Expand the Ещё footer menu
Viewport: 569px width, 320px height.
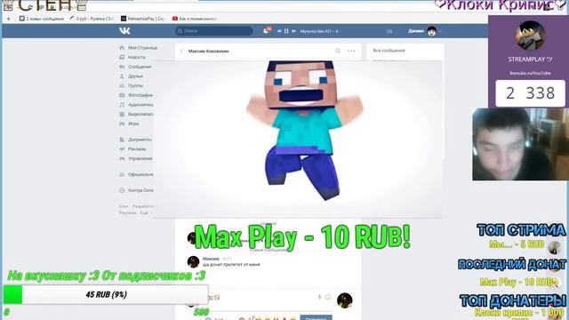tap(145, 212)
